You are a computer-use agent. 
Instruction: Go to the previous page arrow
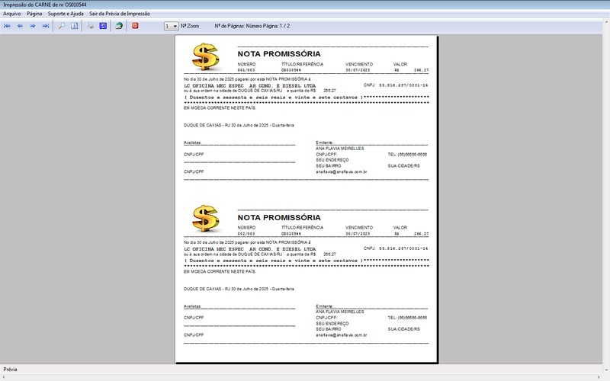[21, 26]
